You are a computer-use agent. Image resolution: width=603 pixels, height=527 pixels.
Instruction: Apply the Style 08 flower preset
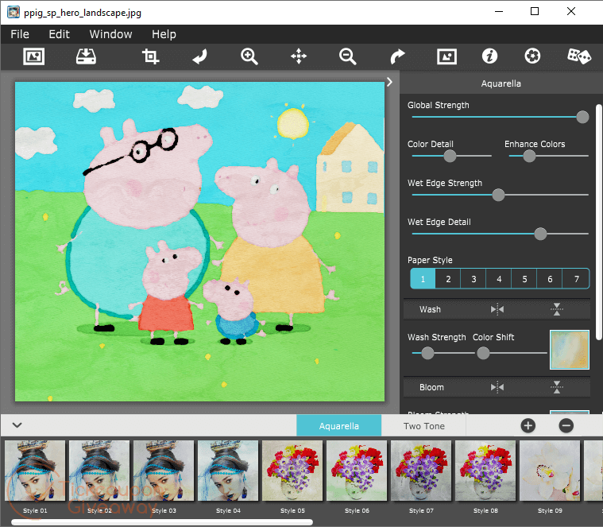tap(485, 471)
